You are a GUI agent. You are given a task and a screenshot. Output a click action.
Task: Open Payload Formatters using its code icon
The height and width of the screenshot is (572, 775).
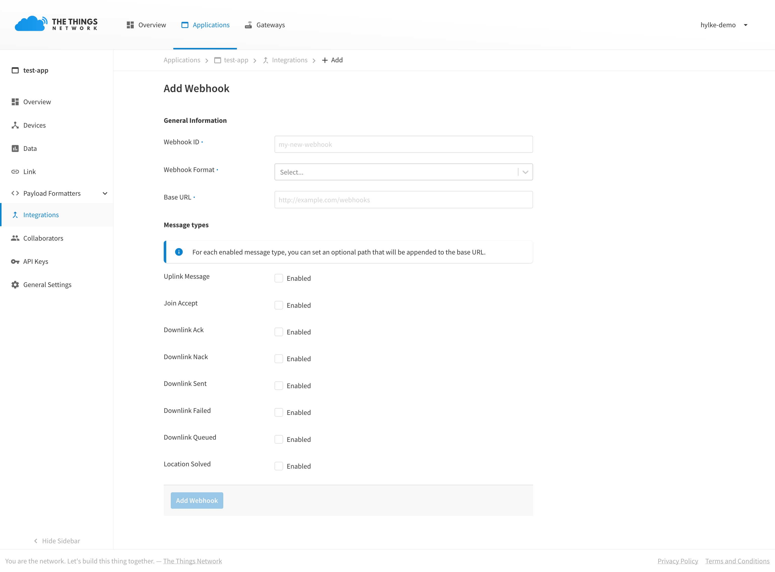tap(15, 193)
